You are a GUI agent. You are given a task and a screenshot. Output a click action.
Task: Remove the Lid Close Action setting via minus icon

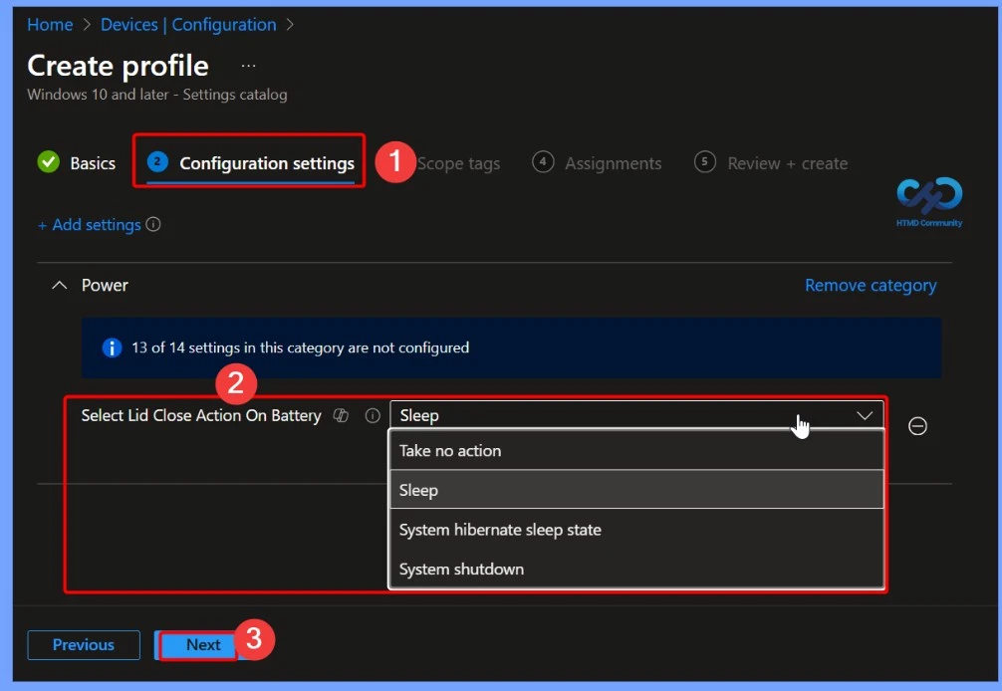point(917,425)
